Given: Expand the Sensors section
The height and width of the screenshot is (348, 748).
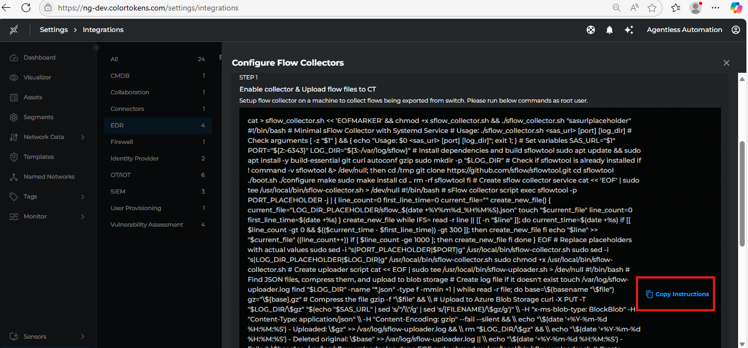Looking at the screenshot, I should pyautogui.click(x=36, y=336).
